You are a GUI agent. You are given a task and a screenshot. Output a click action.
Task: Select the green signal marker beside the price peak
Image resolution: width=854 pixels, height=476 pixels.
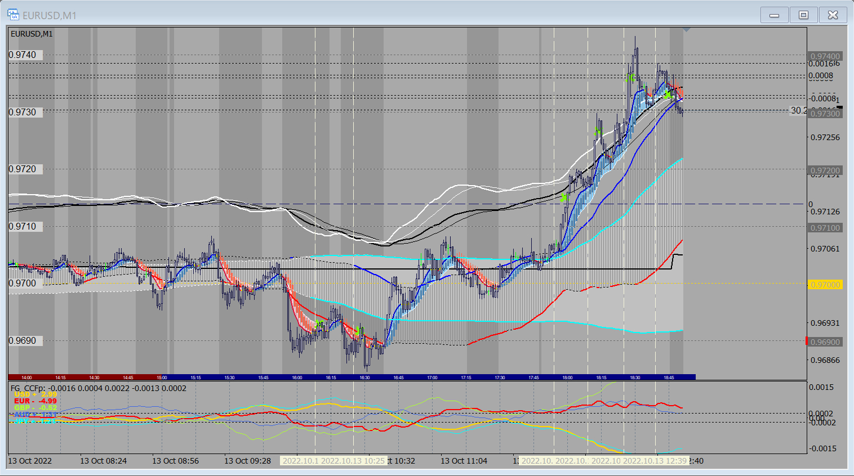[632, 78]
